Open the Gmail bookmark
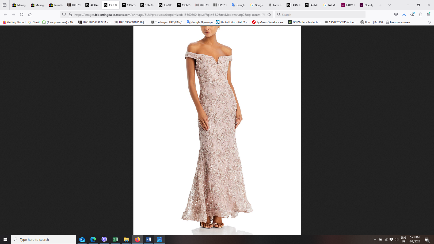 point(34,22)
